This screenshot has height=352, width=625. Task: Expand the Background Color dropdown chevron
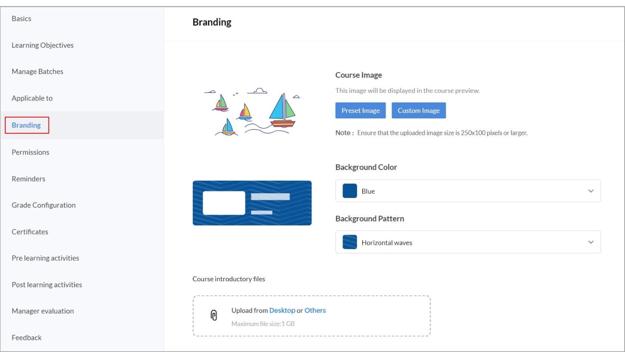coord(591,191)
